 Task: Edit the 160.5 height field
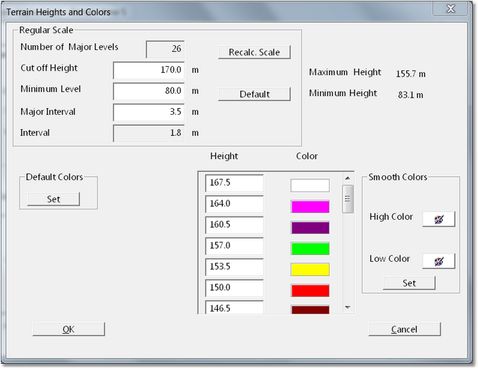pyautogui.click(x=235, y=225)
